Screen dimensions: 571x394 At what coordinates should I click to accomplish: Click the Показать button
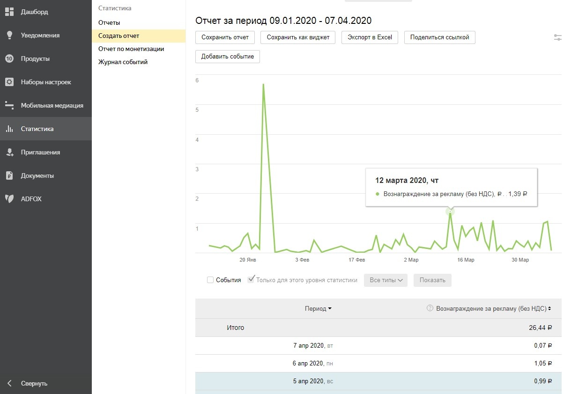click(x=432, y=280)
